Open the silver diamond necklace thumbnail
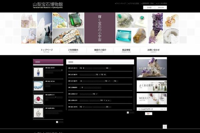This screenshot has height=133, width=200. click(x=38, y=113)
